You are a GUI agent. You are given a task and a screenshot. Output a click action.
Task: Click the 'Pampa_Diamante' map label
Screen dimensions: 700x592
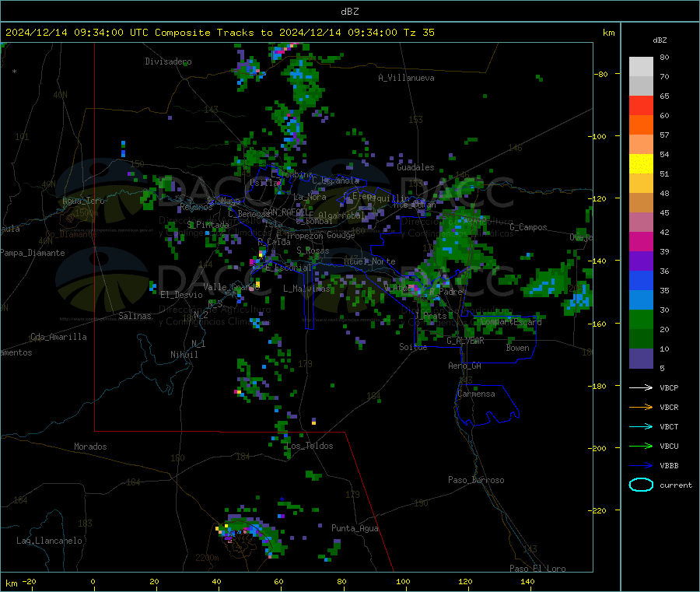[33, 253]
